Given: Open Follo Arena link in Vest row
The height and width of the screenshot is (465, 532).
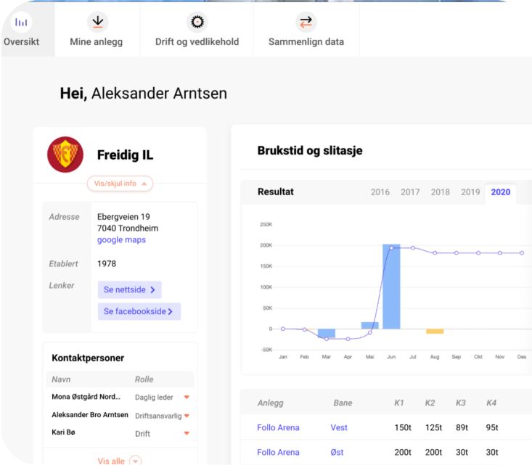Looking at the screenshot, I should (278, 428).
